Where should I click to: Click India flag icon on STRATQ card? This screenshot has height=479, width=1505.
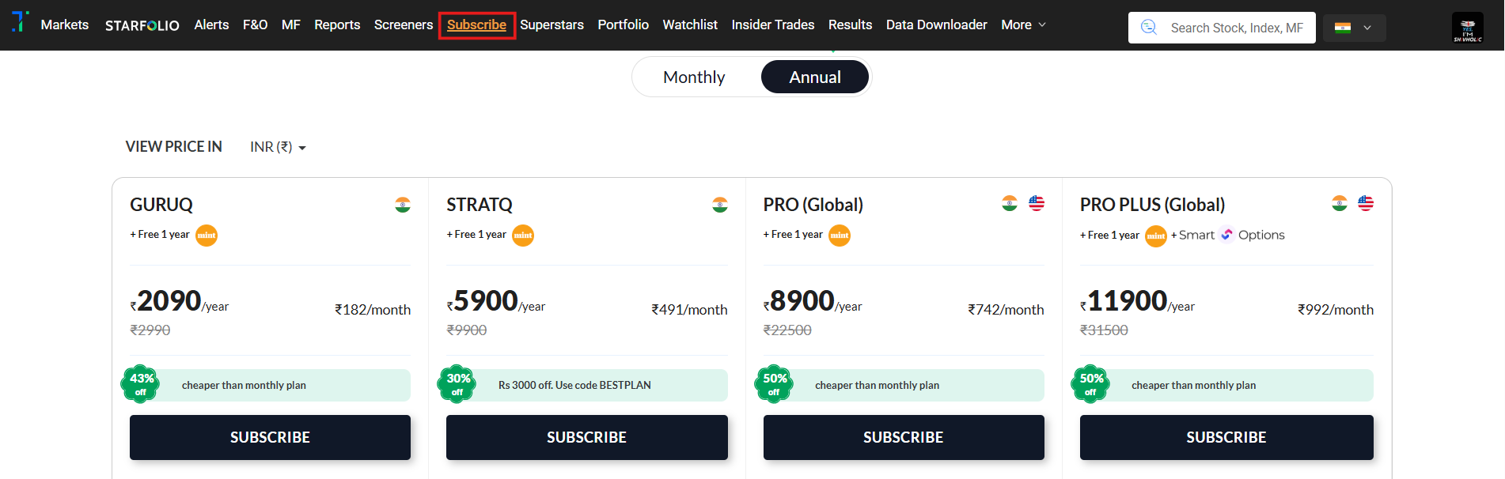pyautogui.click(x=720, y=206)
